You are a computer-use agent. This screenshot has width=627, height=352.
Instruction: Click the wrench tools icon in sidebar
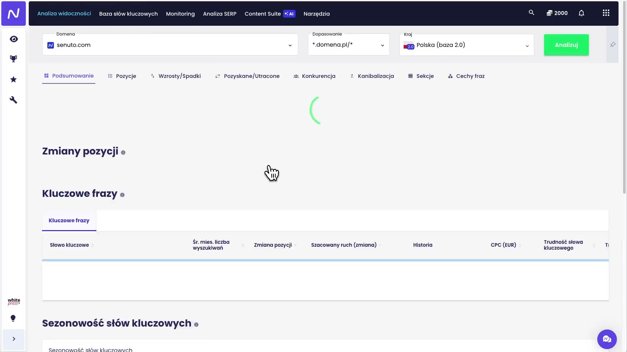pos(13,100)
